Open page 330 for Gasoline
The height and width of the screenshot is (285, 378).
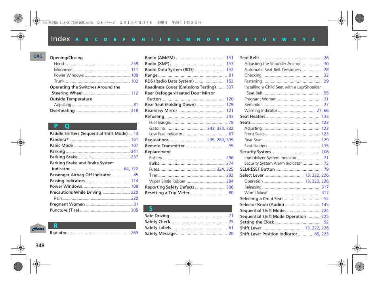point(220,128)
